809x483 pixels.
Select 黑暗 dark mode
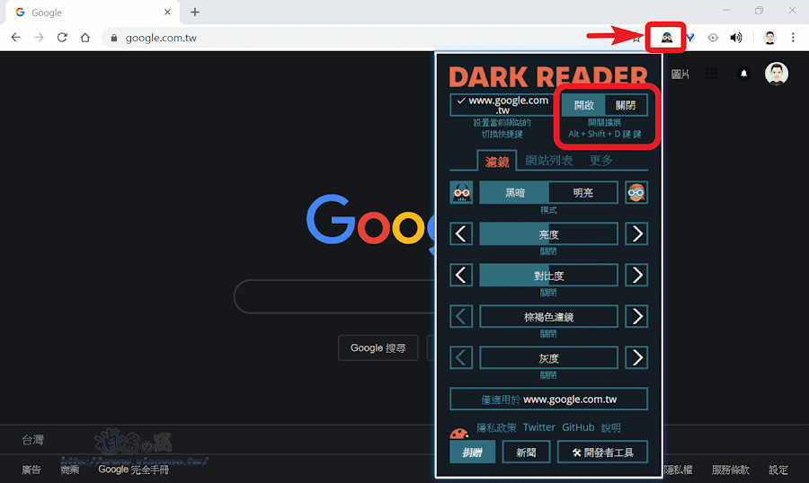pyautogui.click(x=514, y=193)
